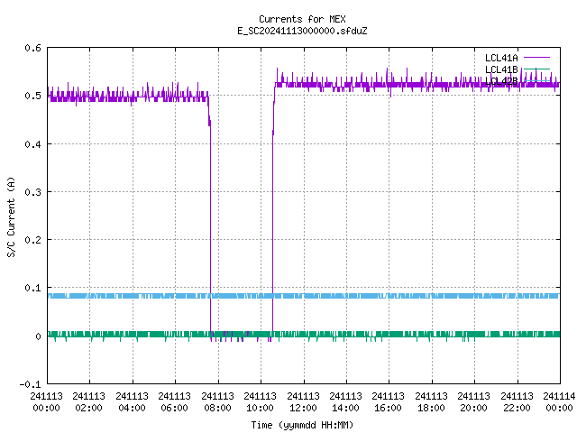
Task: Click the y-axis tick value 0.2
Action: click(32, 240)
